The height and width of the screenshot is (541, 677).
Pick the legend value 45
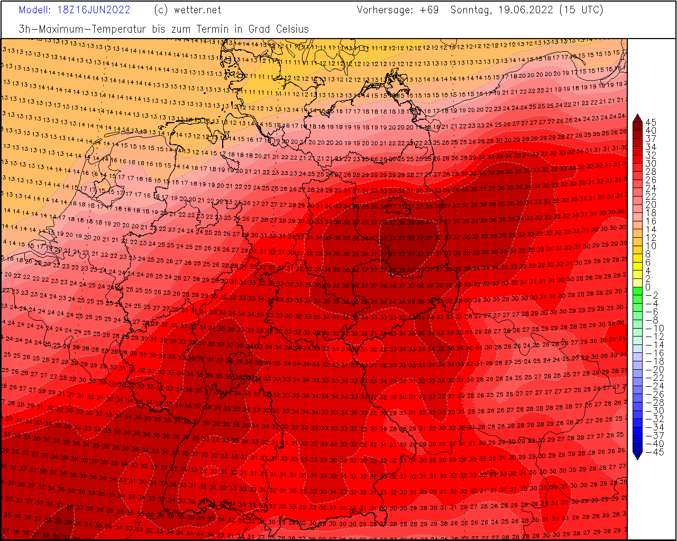[651, 123]
